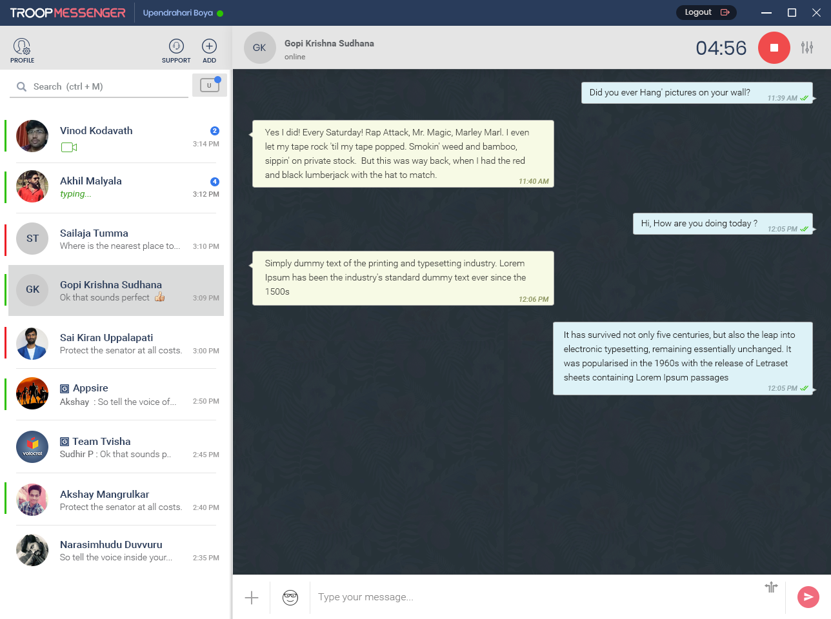Send the message with red arrow button
The width and height of the screenshot is (831, 619).
point(808,597)
